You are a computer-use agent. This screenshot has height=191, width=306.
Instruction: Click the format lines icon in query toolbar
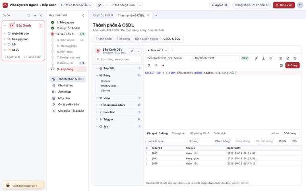tap(281, 58)
